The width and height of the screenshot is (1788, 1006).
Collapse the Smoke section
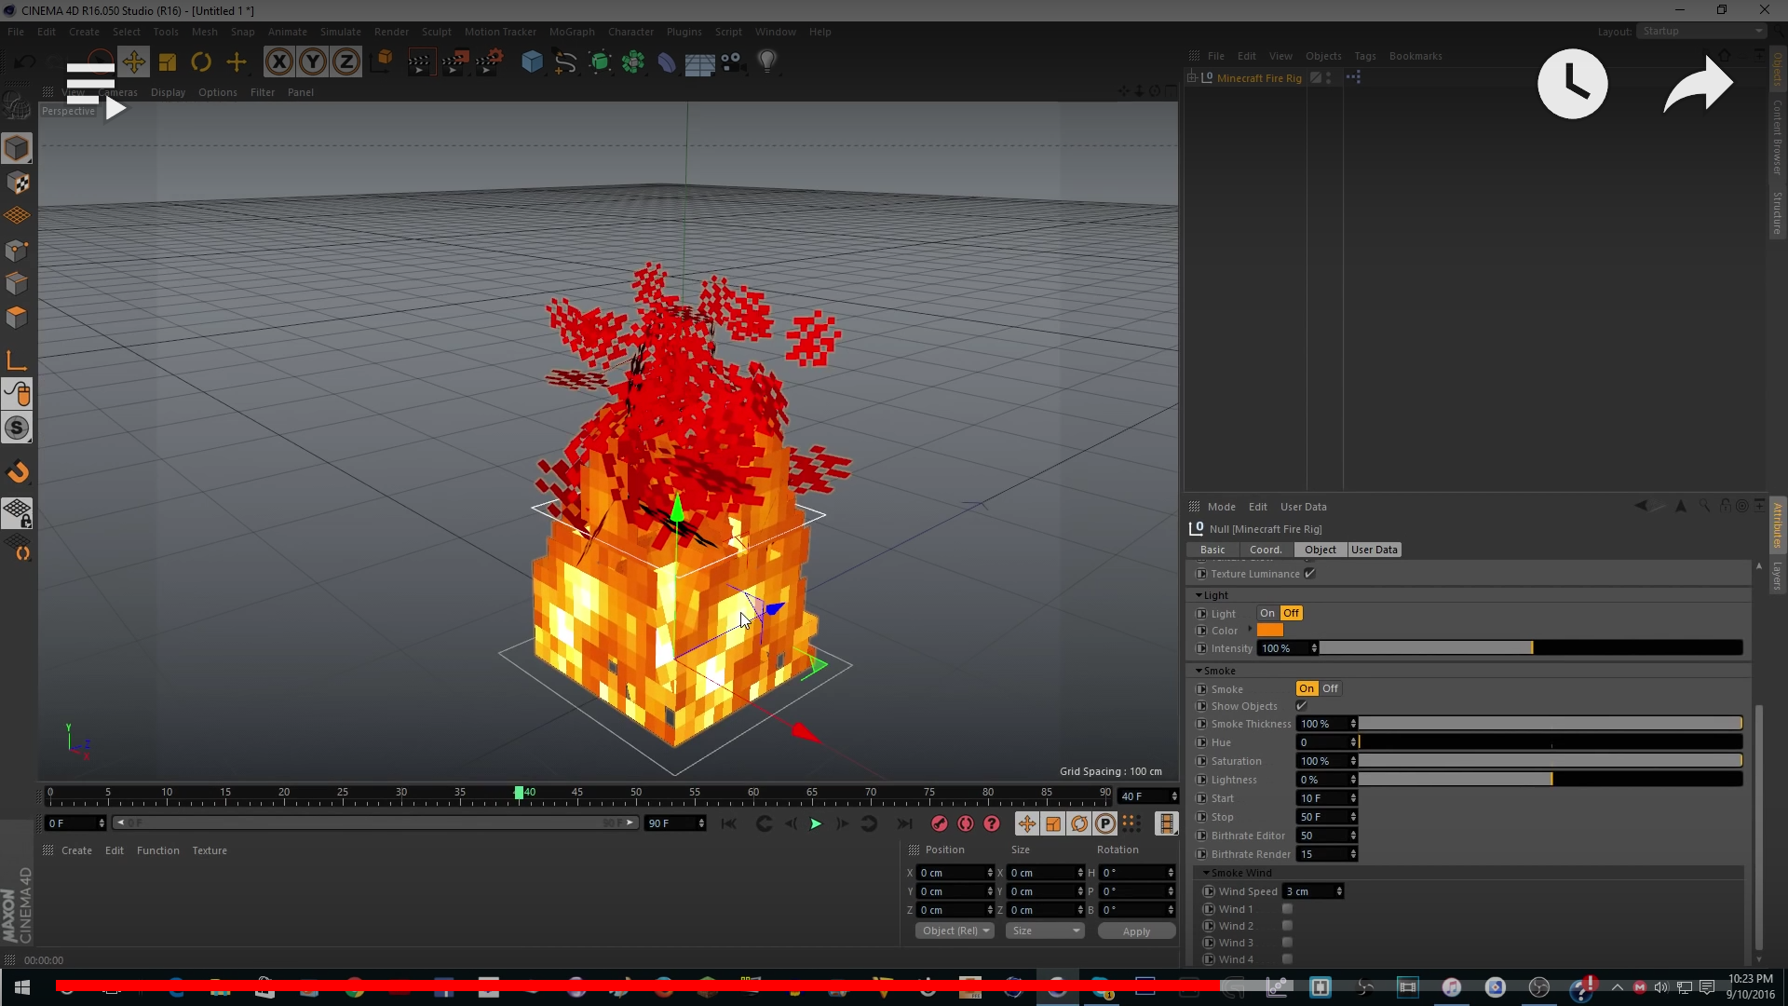coord(1199,671)
